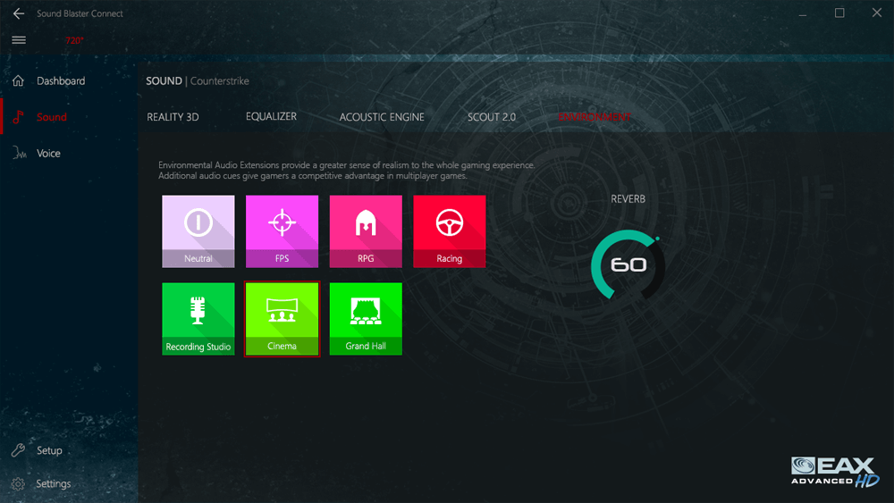Open the Dashboard page in sidebar

pos(61,81)
